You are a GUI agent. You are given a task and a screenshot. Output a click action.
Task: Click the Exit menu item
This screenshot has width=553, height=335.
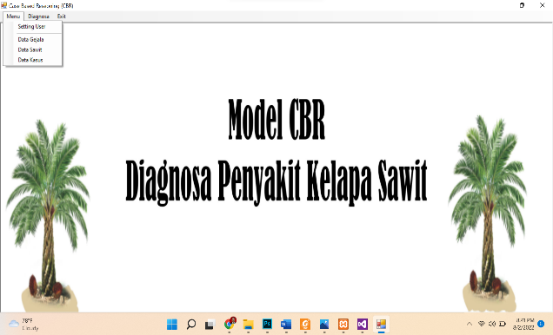coord(62,16)
